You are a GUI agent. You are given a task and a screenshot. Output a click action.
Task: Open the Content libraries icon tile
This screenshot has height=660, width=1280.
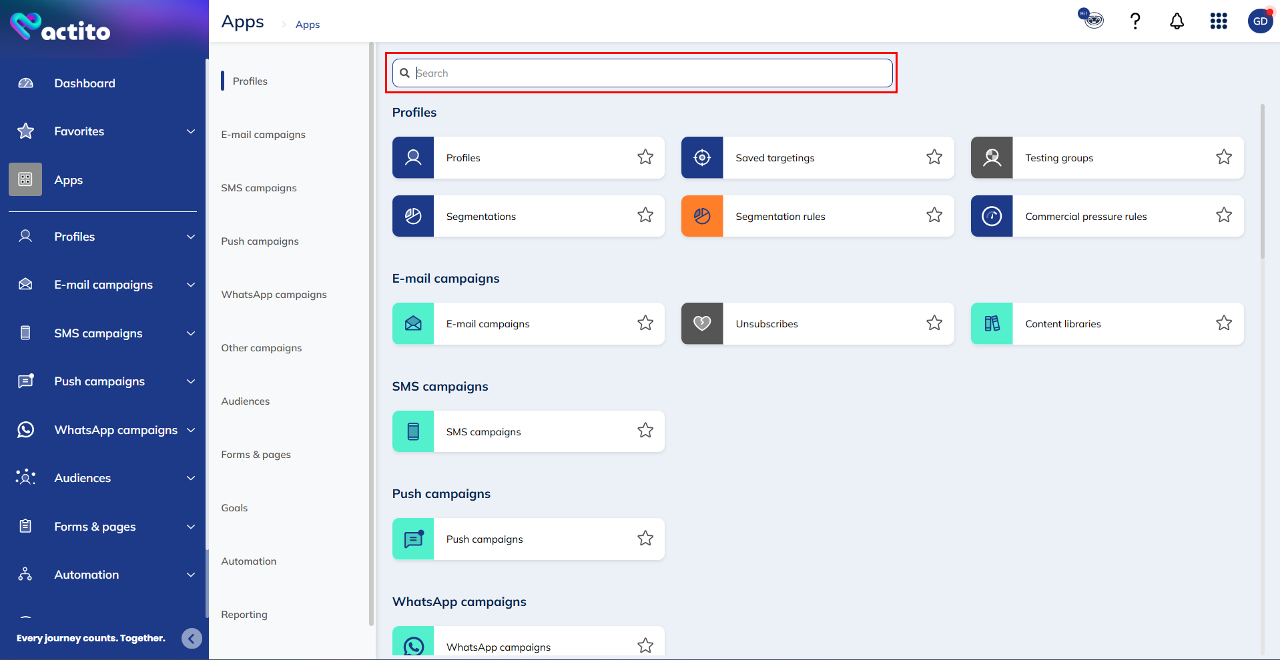[x=992, y=324]
